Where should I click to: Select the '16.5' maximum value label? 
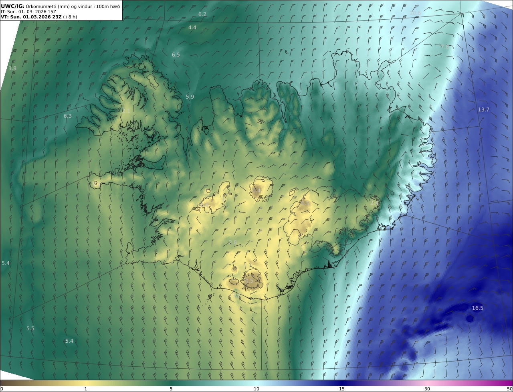[477, 308]
